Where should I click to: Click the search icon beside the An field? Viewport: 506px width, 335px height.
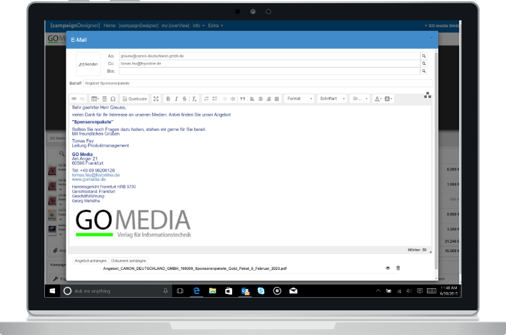tap(424, 56)
